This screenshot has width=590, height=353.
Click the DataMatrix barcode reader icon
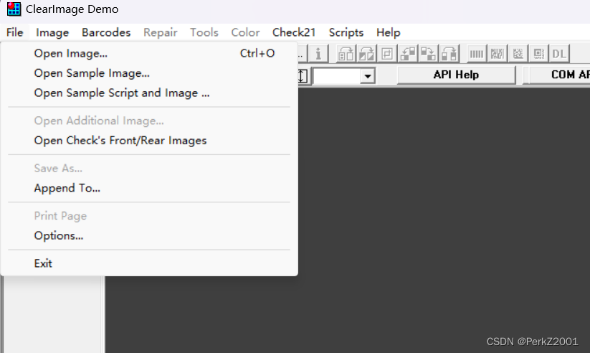click(x=518, y=54)
